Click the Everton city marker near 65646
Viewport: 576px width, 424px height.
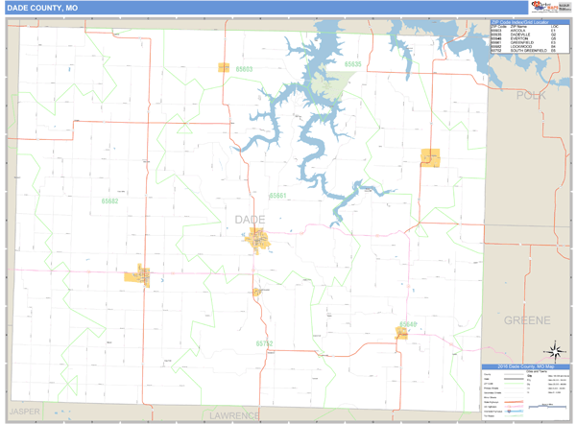pos(402,333)
